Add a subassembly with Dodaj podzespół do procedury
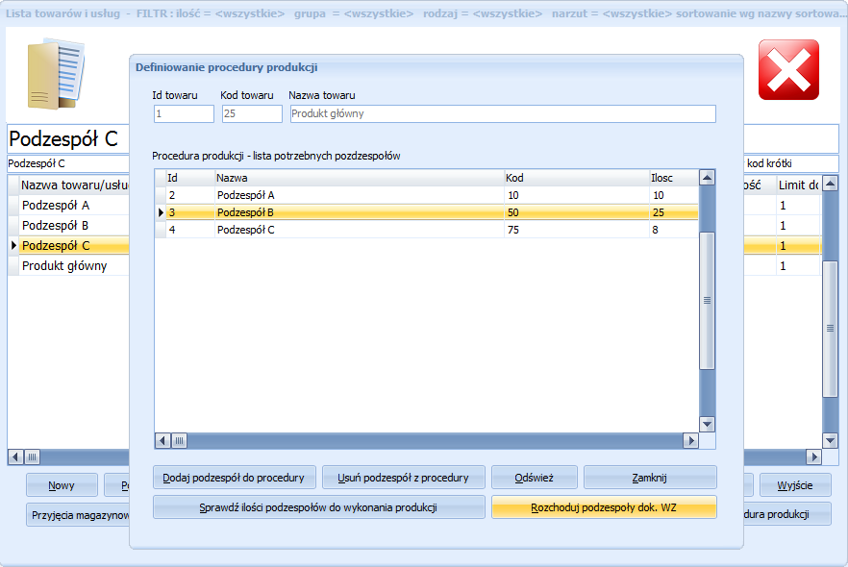The height and width of the screenshot is (567, 848). coord(235,478)
